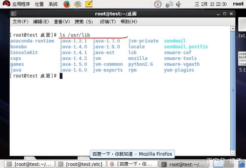Click the 'java-1.3.1' entry
This screenshot has width=246, height=168.
tap(73, 41)
